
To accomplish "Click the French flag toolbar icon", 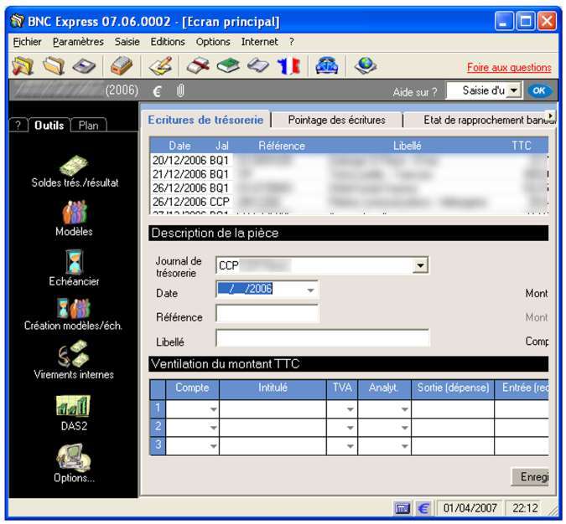I will (289, 66).
